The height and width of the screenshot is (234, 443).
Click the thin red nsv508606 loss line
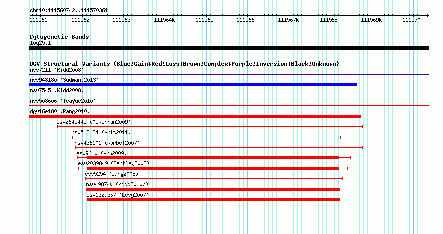(229, 106)
